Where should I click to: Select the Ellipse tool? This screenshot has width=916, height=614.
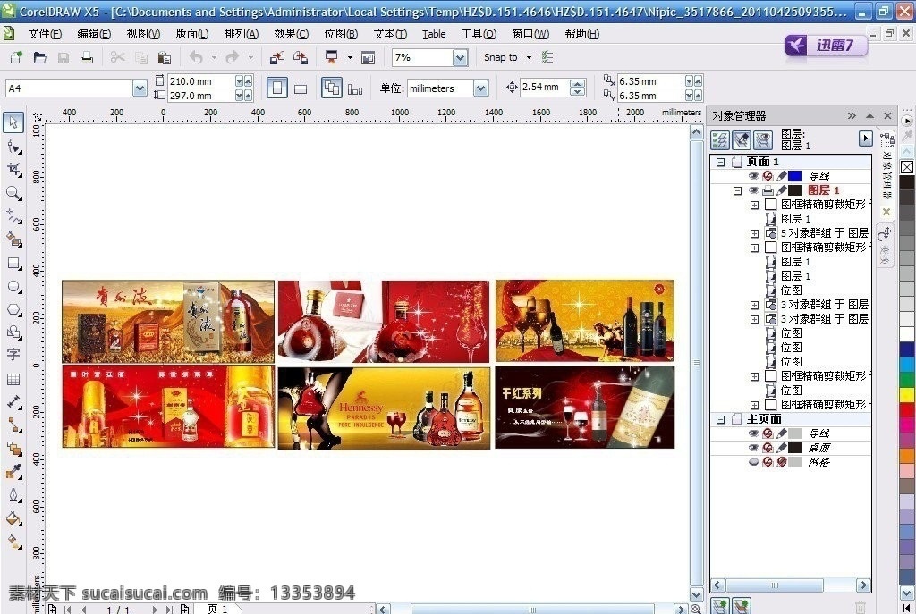pos(14,287)
